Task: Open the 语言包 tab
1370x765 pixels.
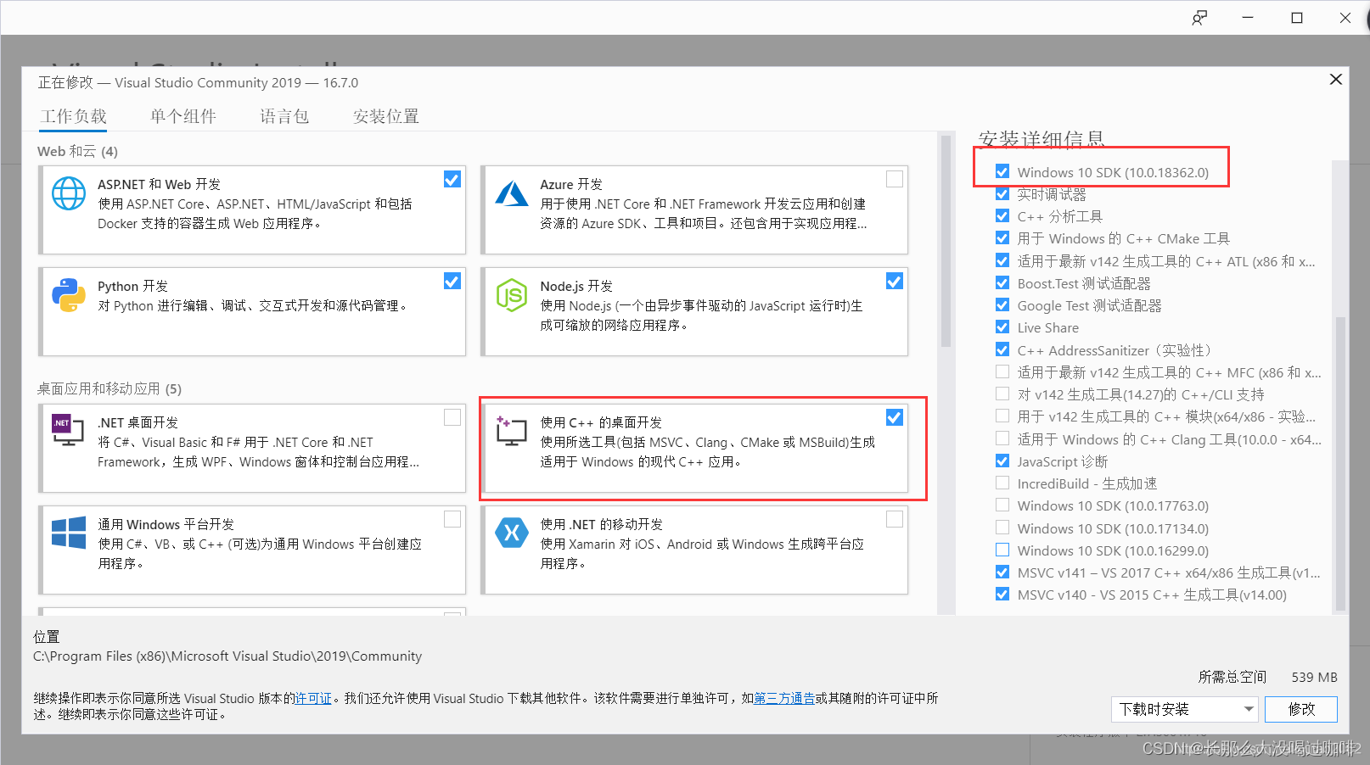Action: click(x=284, y=116)
